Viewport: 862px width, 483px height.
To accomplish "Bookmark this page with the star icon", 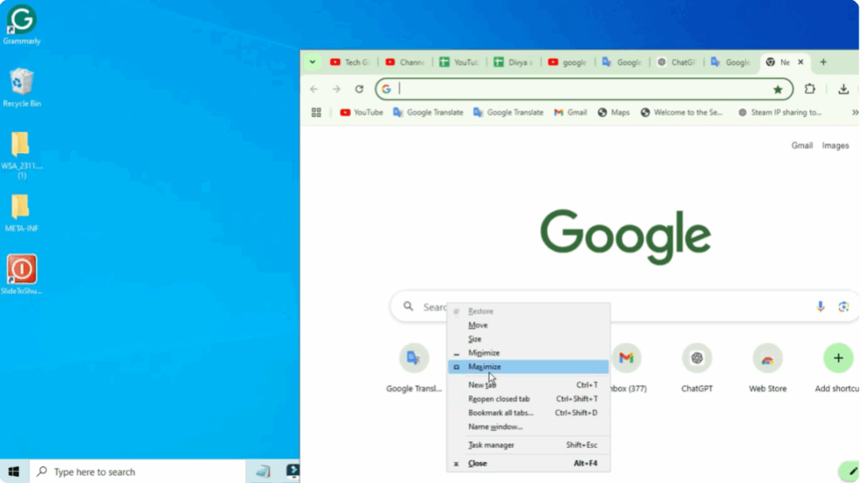I will point(777,89).
